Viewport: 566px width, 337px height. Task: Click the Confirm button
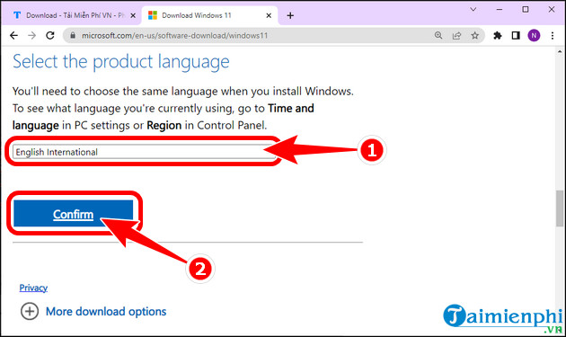pos(74,214)
